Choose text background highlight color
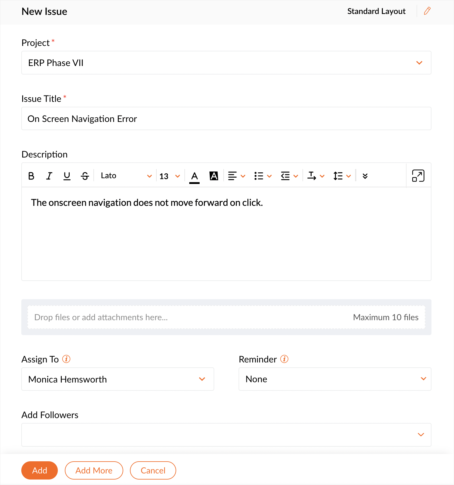 pos(214,176)
